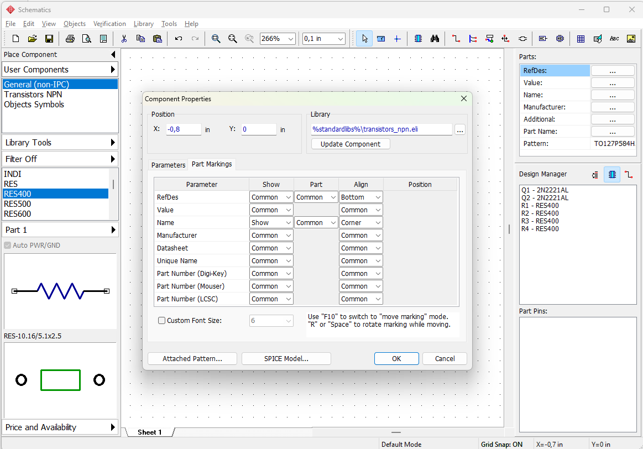Open the RefDes Show dropdown
The width and height of the screenshot is (643, 449).
point(271,197)
